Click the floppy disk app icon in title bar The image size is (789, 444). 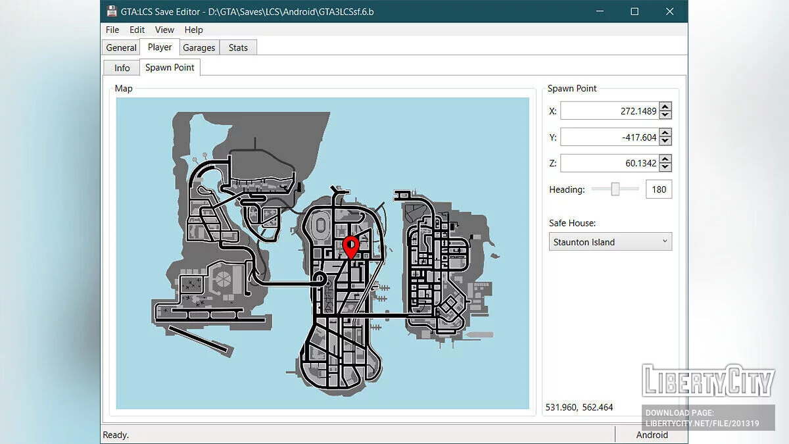[111, 11]
